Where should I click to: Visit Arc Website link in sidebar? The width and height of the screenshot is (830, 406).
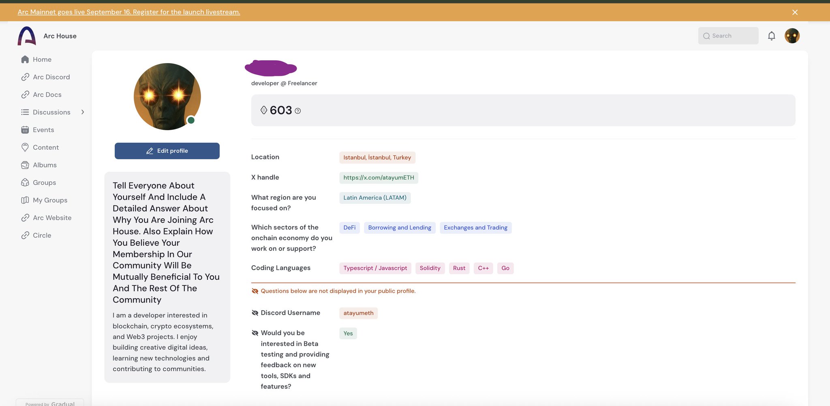[x=52, y=218]
